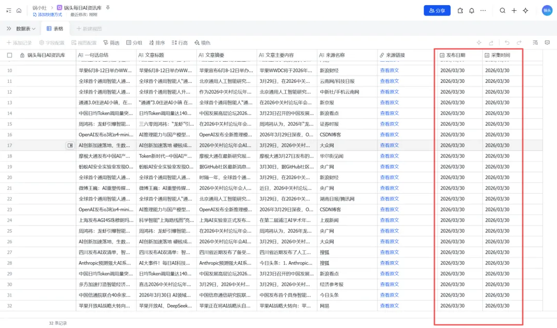The height and width of the screenshot is (328, 557).
Task: Open 查看原文 link in row 17
Action: click(x=389, y=145)
